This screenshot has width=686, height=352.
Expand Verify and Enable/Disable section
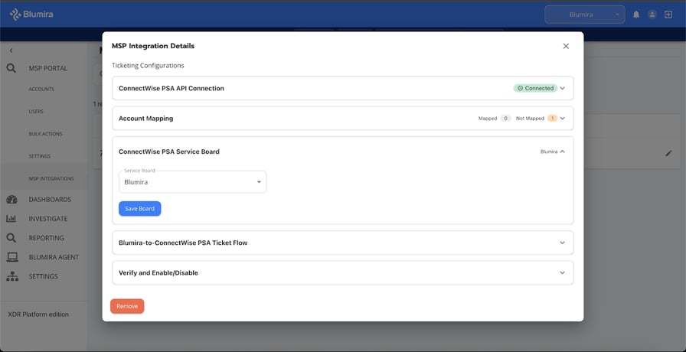tap(562, 272)
